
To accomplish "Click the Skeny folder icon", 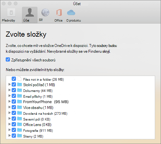I will (x=20, y=136).
